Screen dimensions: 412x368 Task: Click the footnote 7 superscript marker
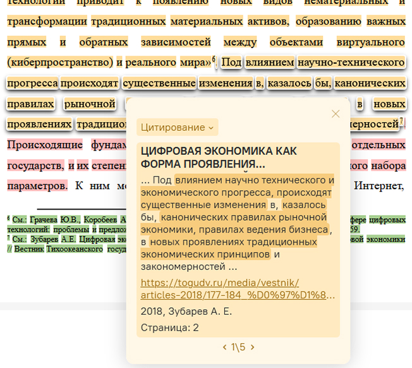[x=401, y=121]
